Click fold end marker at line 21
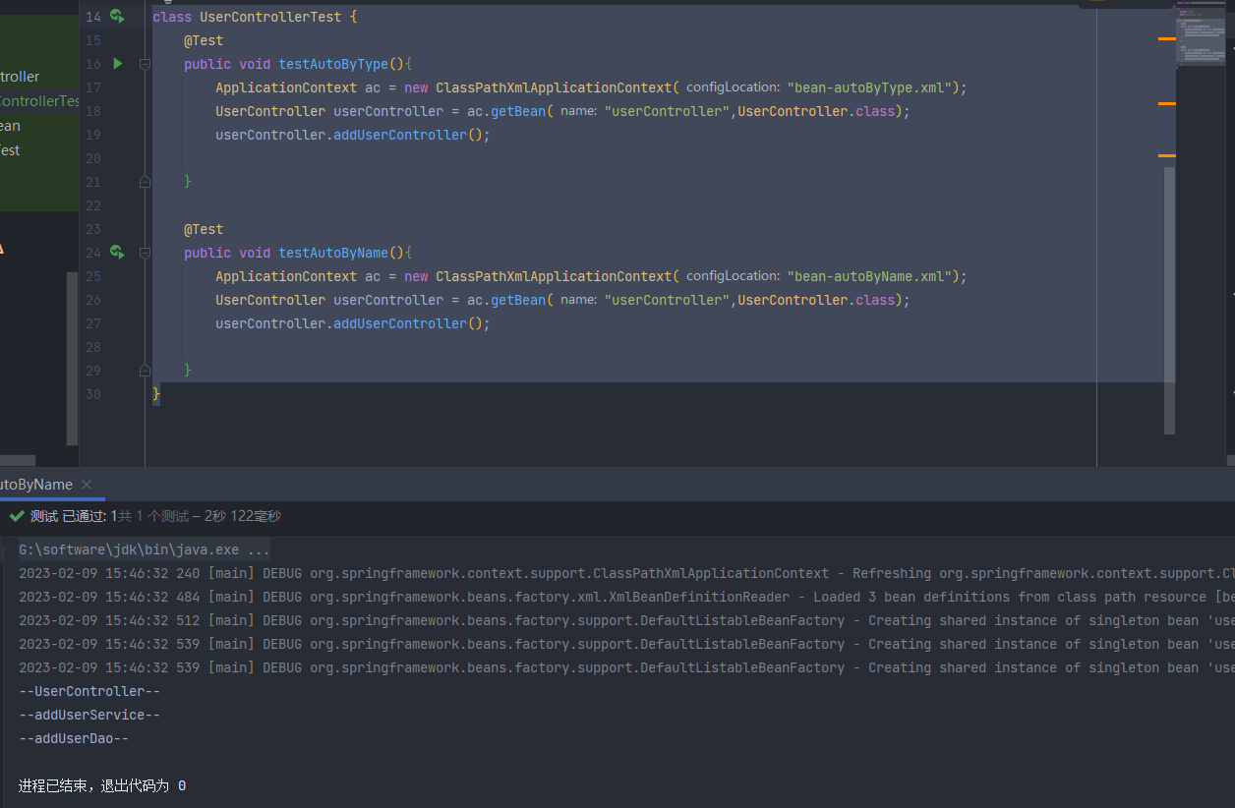Screen dimensions: 1235x808 (x=145, y=182)
